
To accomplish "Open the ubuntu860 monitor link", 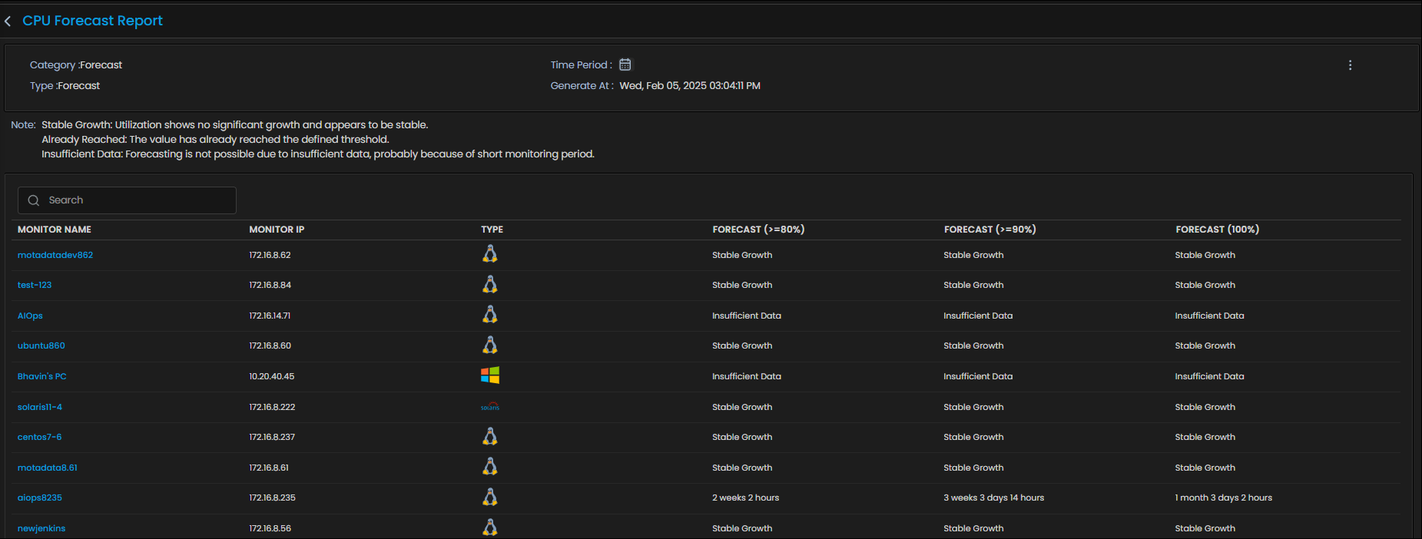I will [x=41, y=346].
